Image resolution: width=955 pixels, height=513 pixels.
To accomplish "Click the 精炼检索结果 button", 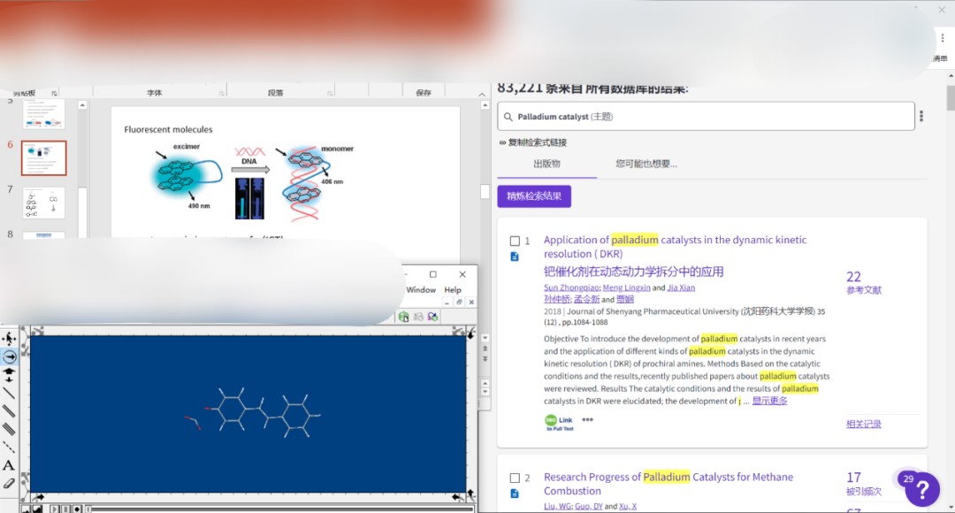I will click(x=534, y=196).
